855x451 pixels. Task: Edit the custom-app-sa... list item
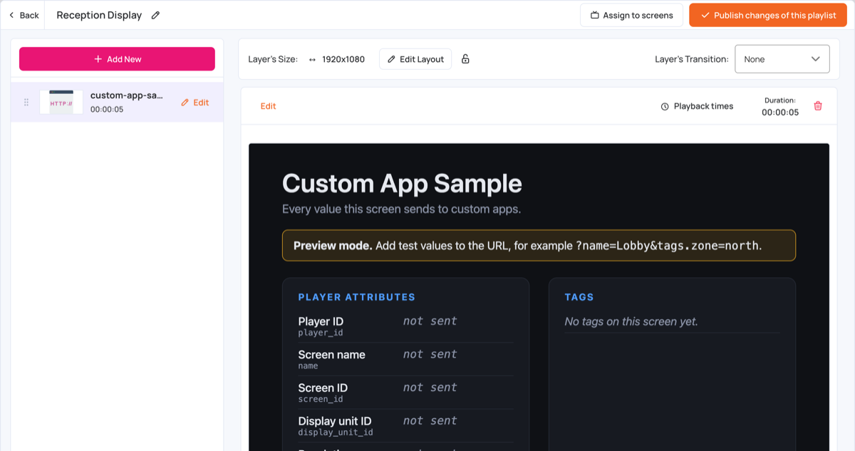pos(195,103)
